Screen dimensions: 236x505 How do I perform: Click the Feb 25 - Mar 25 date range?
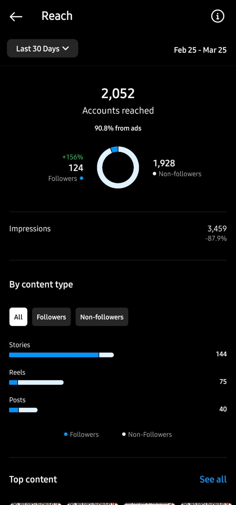[x=200, y=50]
